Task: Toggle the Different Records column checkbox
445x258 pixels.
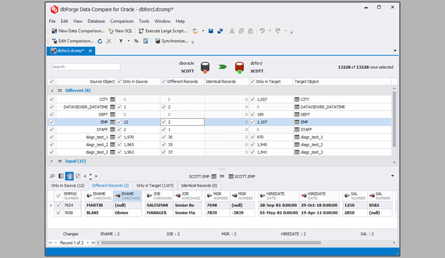Action: [x=164, y=81]
